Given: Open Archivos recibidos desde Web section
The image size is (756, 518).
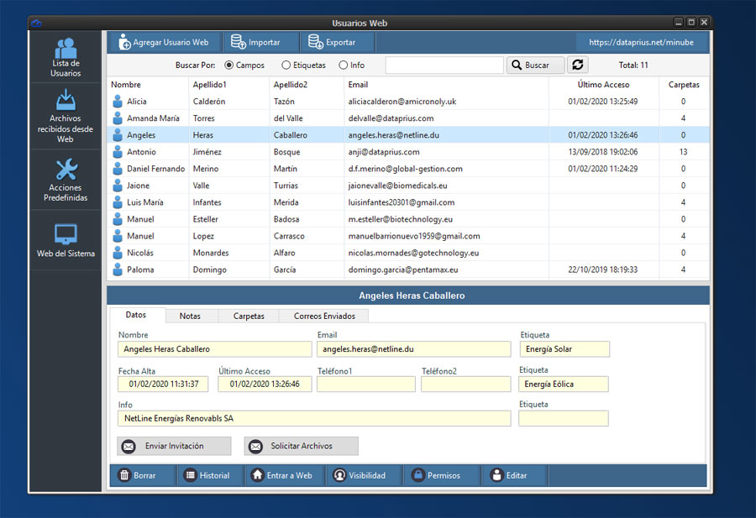Looking at the screenshot, I should point(66,116).
